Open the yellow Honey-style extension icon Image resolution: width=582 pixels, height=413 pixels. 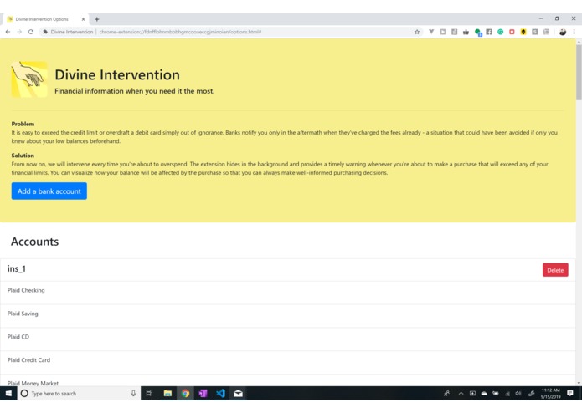coord(523,32)
